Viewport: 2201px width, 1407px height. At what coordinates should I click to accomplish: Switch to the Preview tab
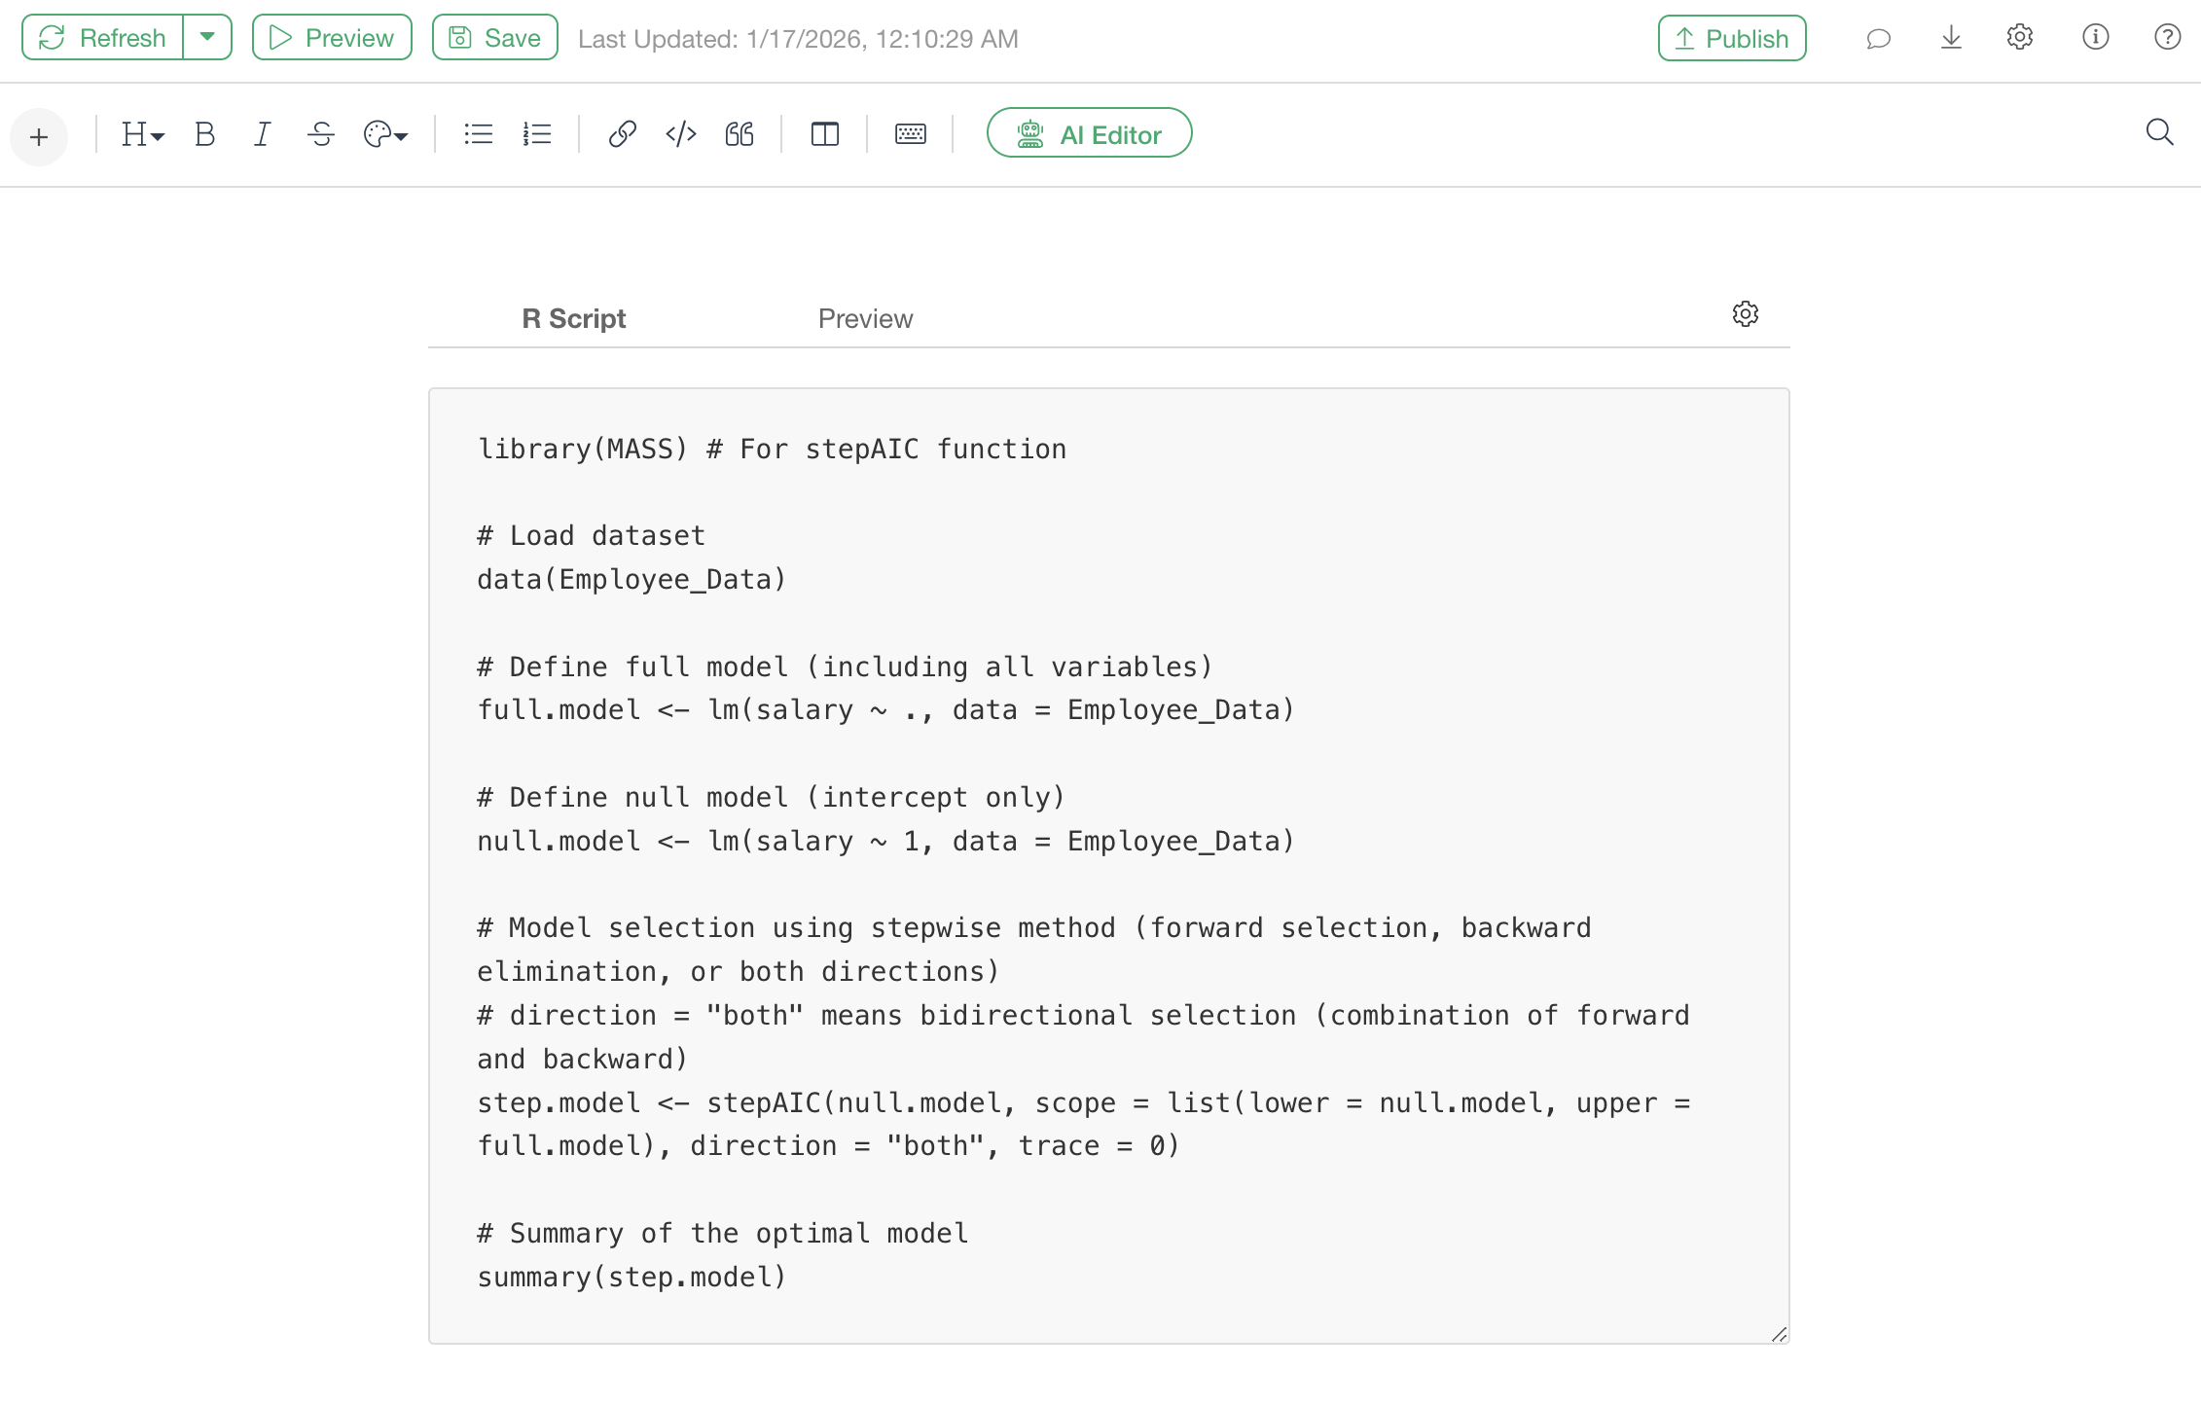(x=865, y=319)
